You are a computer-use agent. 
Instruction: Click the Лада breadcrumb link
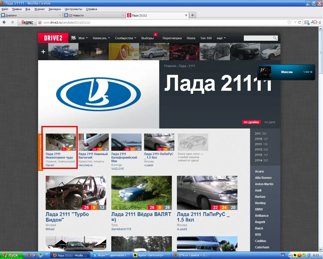[182, 66]
